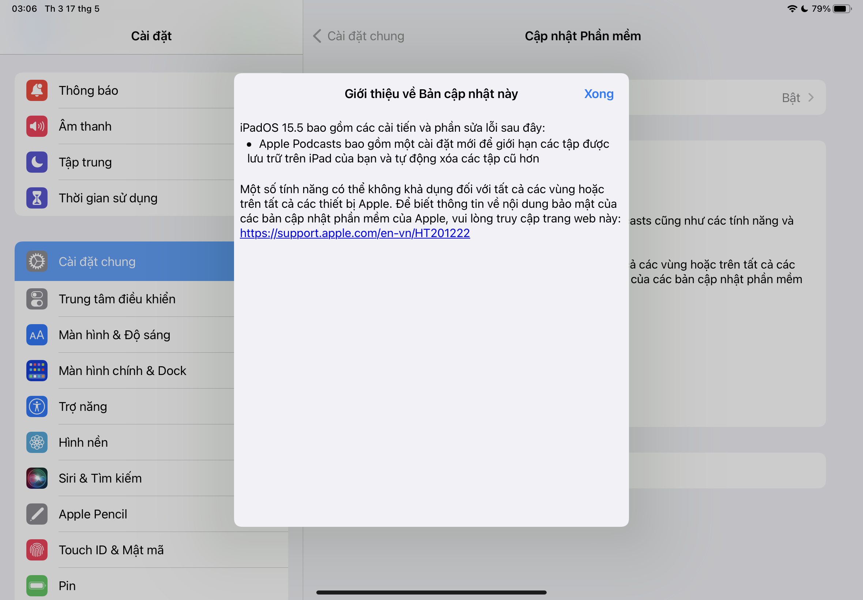Tap the Thời gian sử dụng hourglass icon
The height and width of the screenshot is (600, 863).
pos(37,198)
